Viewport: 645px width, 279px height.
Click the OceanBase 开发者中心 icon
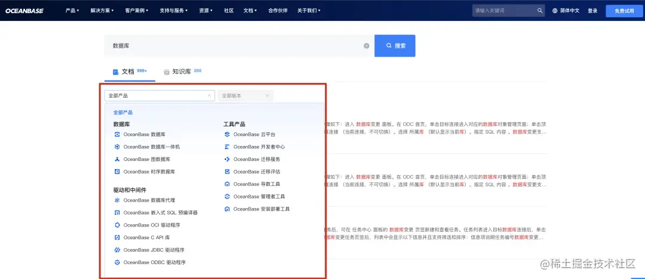click(227, 147)
